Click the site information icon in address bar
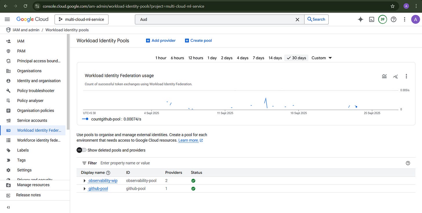Screen dimensions: 422x213 click(x=37, y=6)
